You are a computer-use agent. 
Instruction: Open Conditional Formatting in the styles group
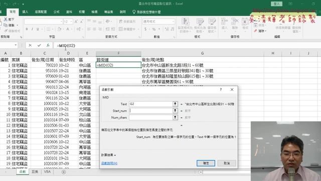pyautogui.click(x=185, y=25)
